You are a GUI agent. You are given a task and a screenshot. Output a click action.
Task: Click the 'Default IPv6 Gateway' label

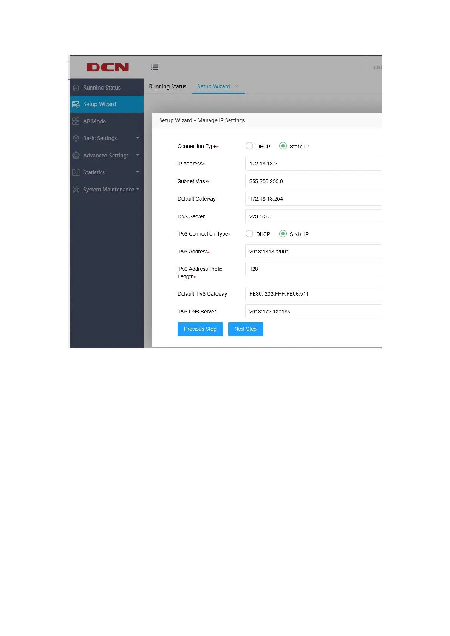[x=202, y=294]
